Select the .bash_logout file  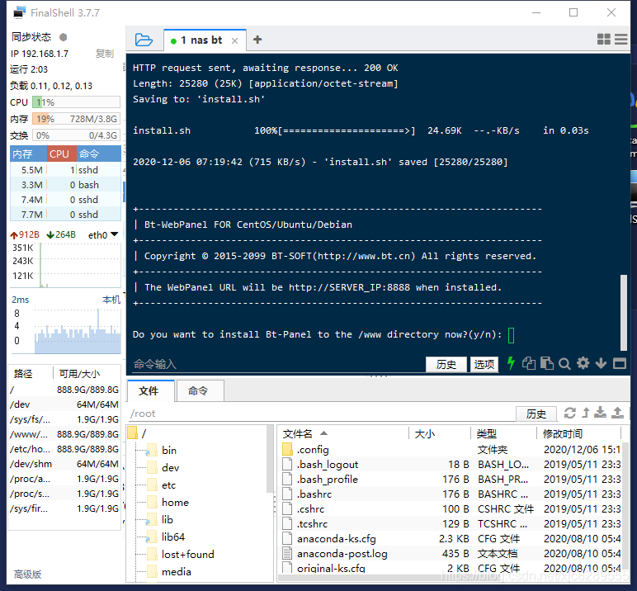[451, 465]
